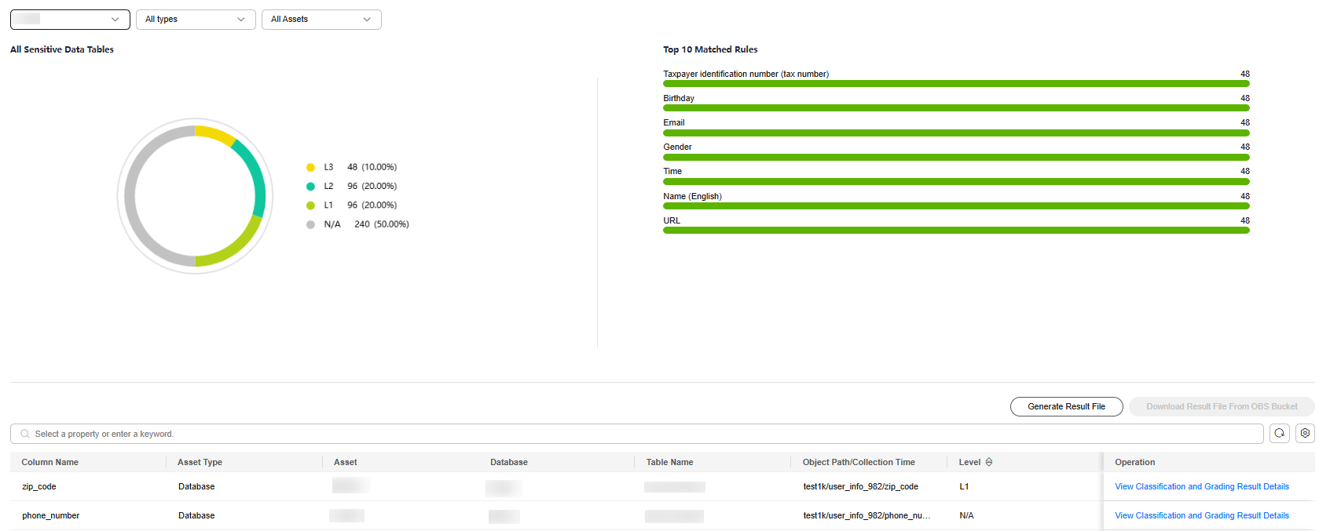The width and height of the screenshot is (1319, 531).
Task: Click the Name (English) rule bar
Action: (956, 205)
